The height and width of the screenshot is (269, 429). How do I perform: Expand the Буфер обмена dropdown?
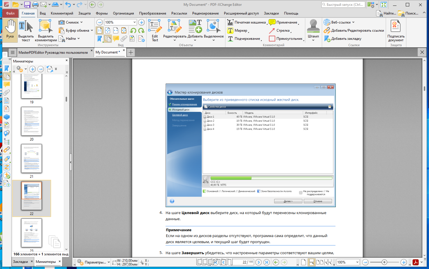92,31
